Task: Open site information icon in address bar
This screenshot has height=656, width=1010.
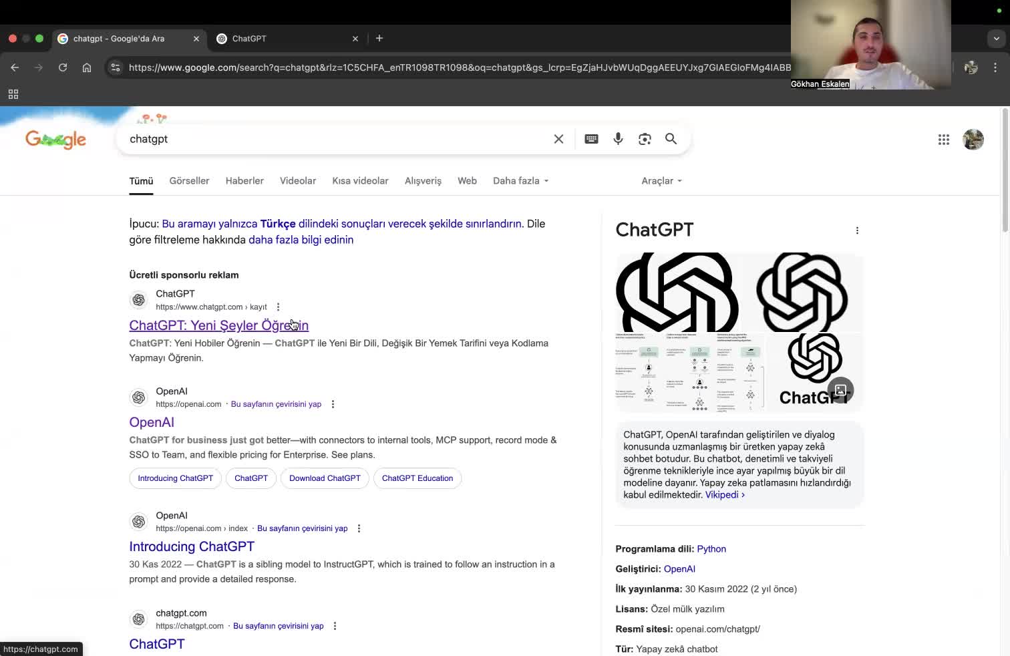Action: (x=116, y=67)
